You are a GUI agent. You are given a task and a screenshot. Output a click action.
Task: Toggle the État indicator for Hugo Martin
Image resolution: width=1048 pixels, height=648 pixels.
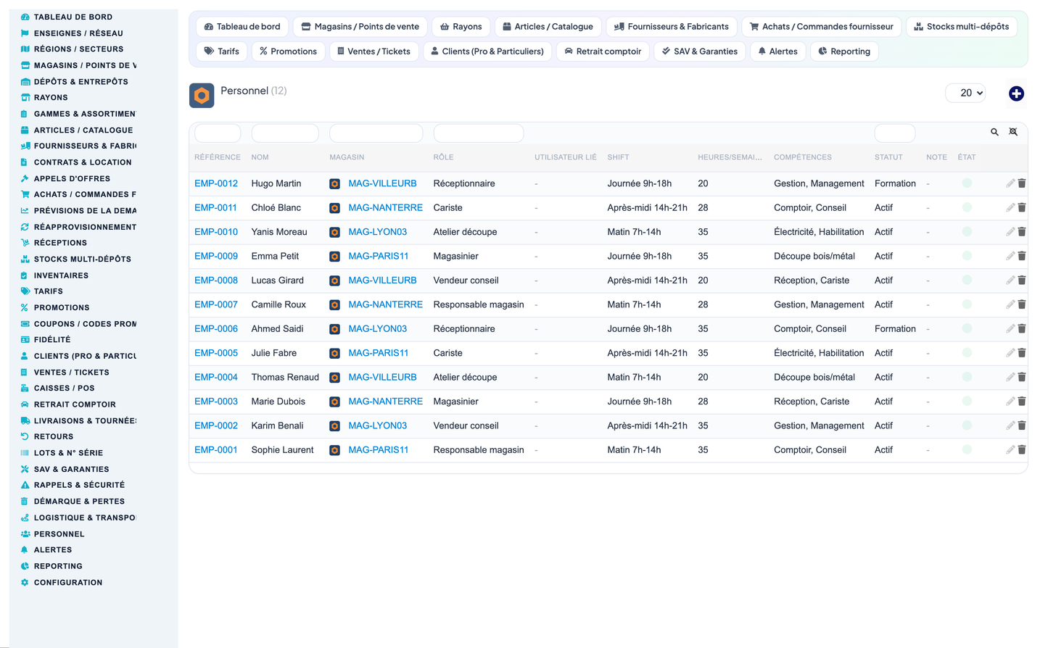pos(967,183)
